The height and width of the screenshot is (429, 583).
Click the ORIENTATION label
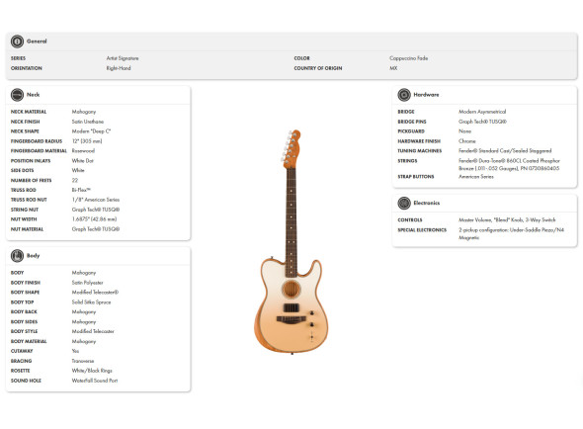[x=27, y=68]
